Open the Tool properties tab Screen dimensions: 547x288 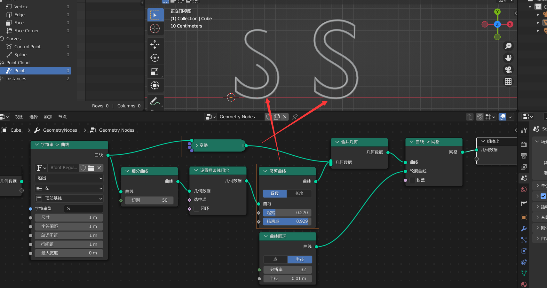tap(524, 130)
